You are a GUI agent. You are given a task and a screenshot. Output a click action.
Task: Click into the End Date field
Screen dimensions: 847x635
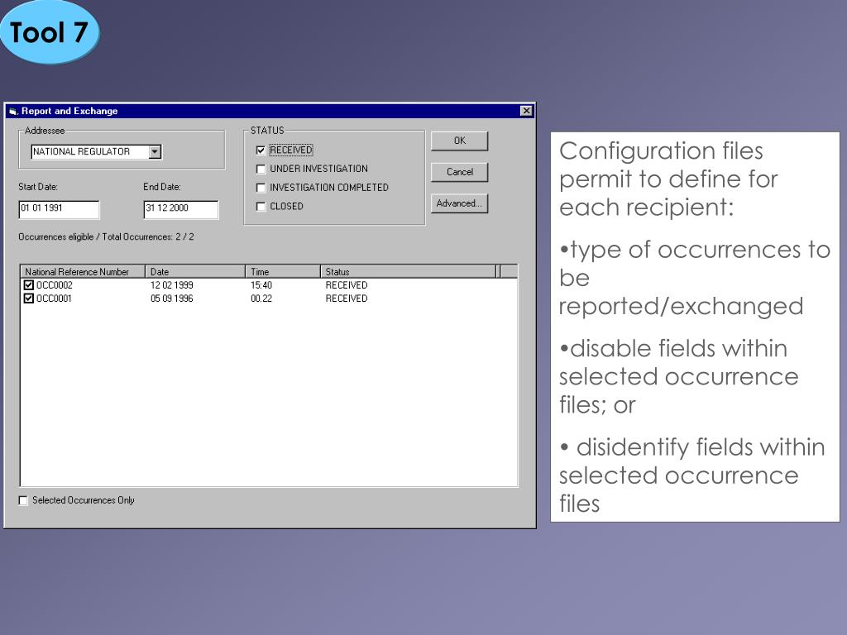[181, 209]
